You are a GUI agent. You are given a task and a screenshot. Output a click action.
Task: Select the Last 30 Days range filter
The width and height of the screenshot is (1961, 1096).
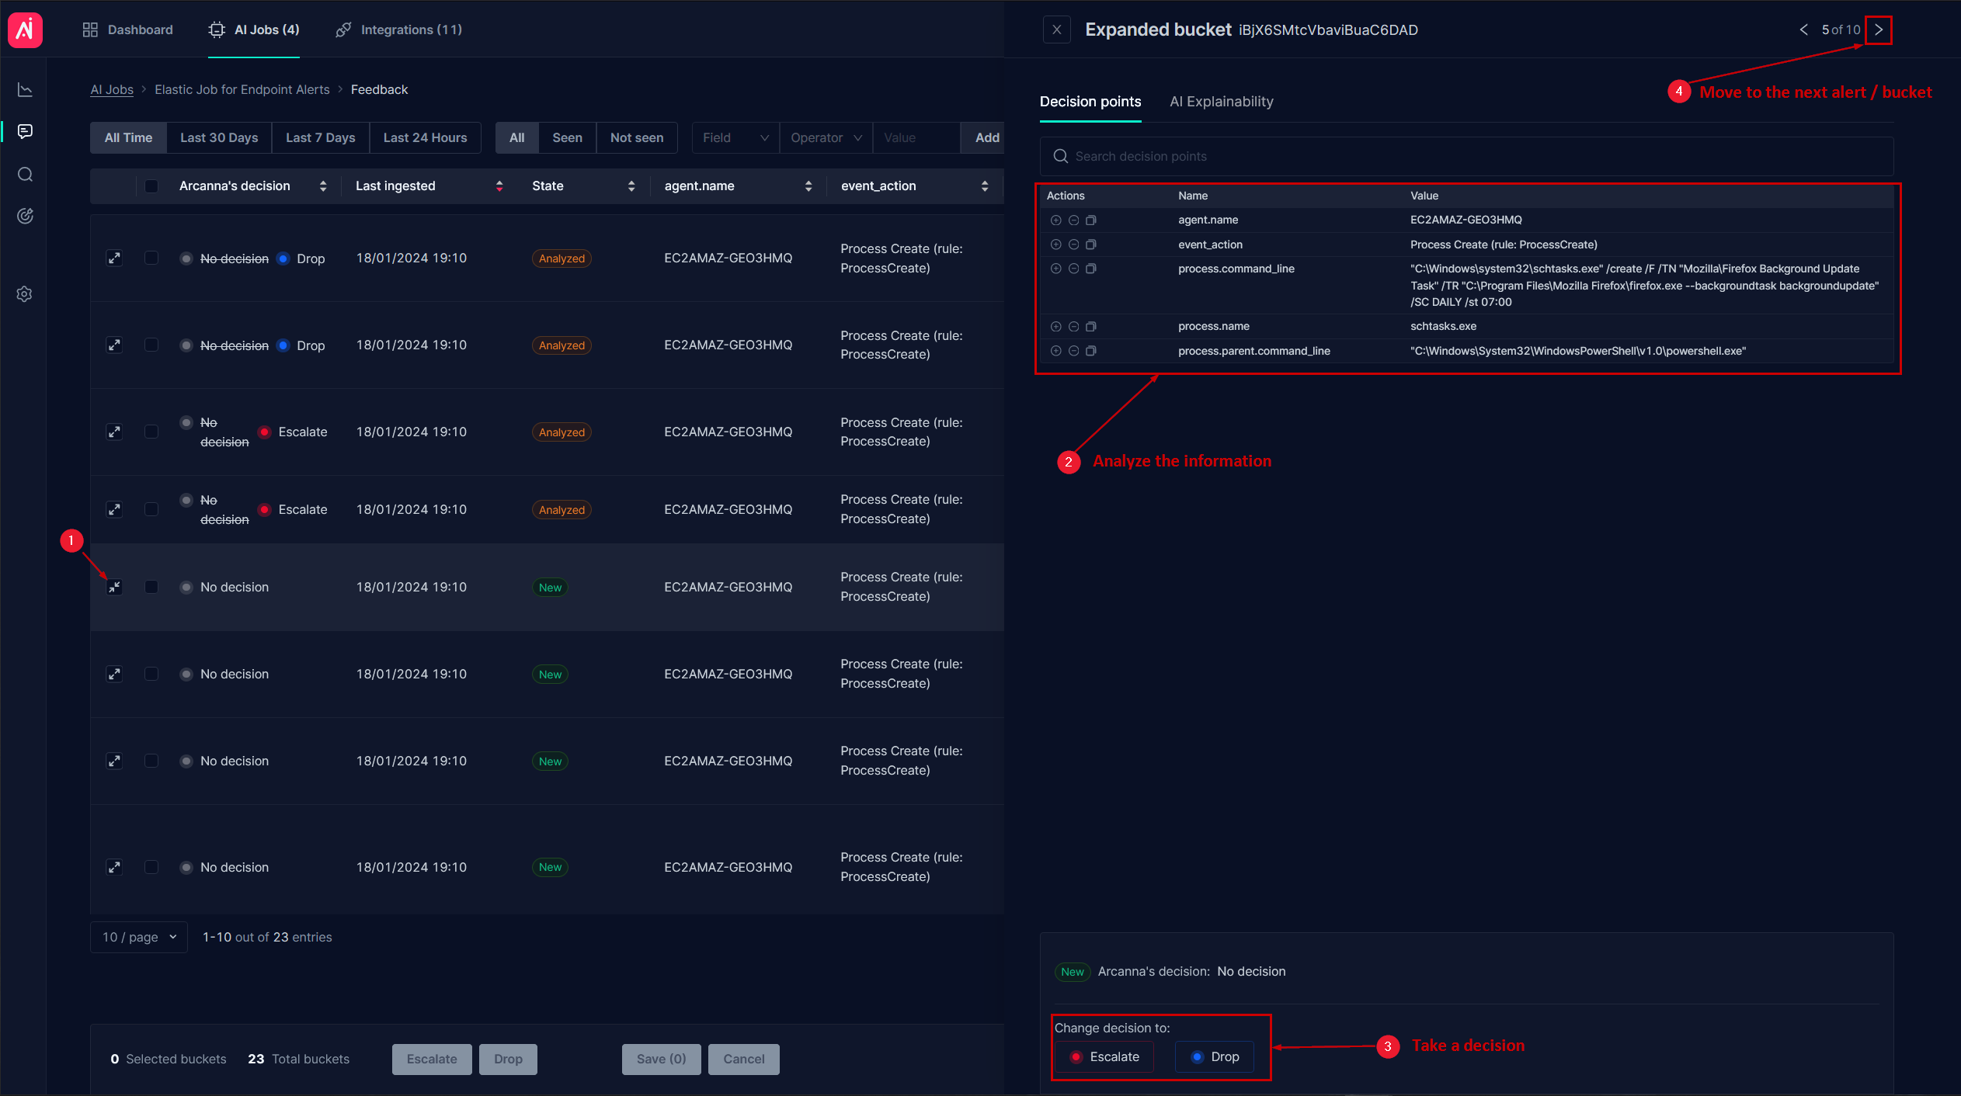(x=219, y=137)
